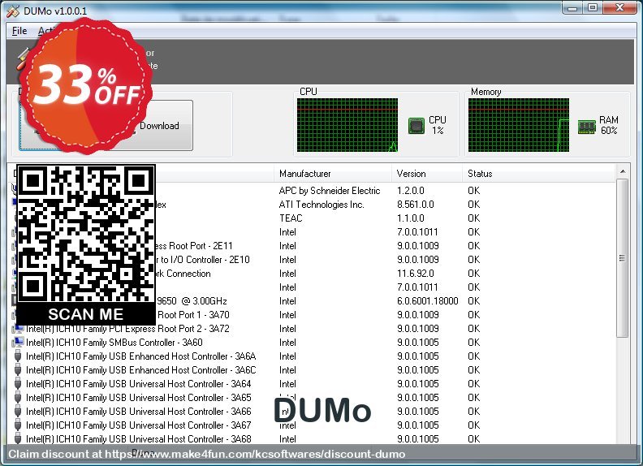Click OK status in the APC by Schneider row
Image resolution: width=643 pixels, height=466 pixels.
[473, 191]
